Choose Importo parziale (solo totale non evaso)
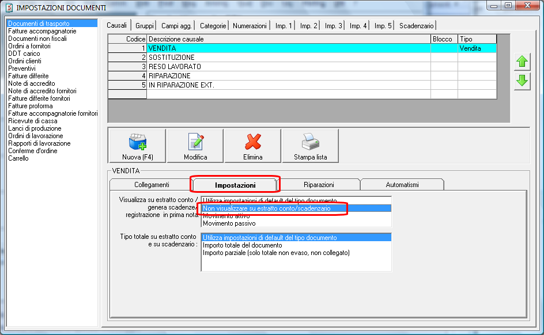Viewport: 544px width, 335px height. [x=296, y=253]
